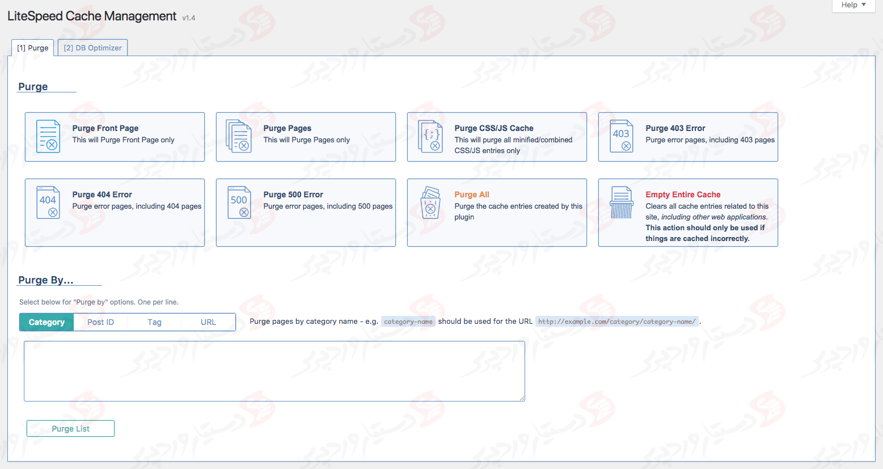The image size is (883, 469).
Task: Expand the Help dropdown
Action: (x=854, y=5)
